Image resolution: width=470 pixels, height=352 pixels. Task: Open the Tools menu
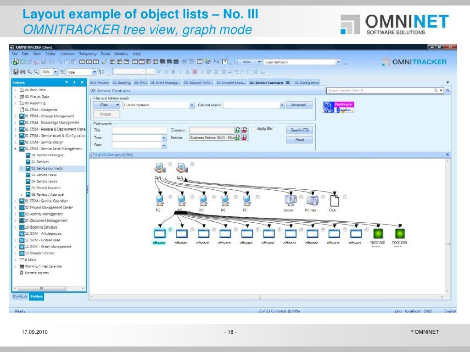click(105, 54)
